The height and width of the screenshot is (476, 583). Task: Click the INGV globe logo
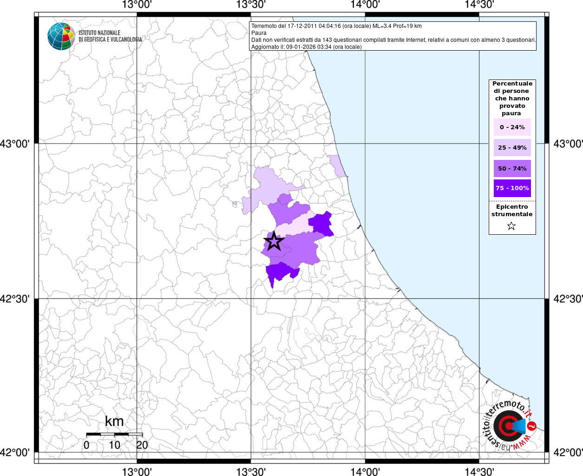click(61, 36)
